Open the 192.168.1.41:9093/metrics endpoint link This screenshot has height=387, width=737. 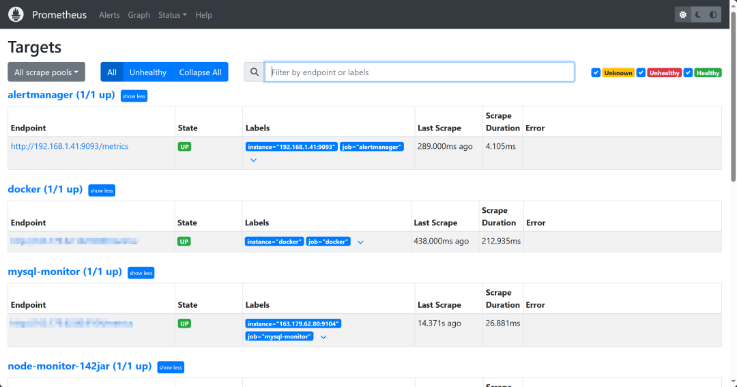tap(70, 146)
